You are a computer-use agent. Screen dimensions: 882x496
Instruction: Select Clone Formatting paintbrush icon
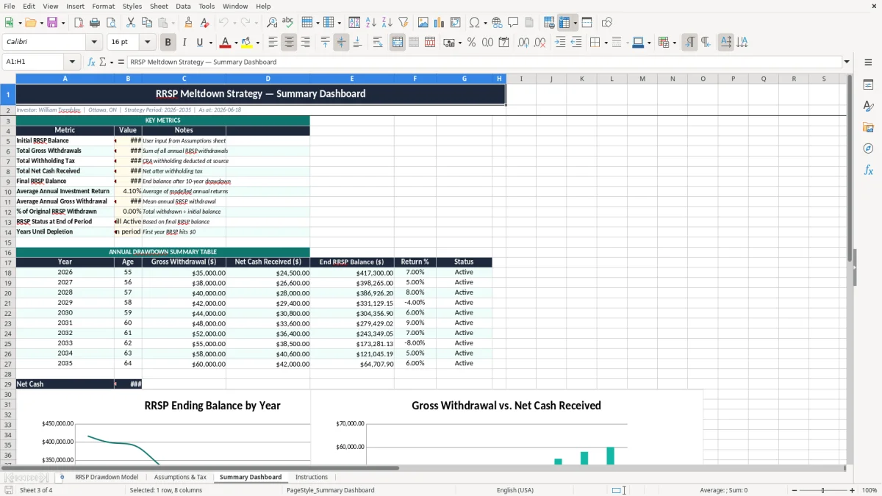point(189,23)
